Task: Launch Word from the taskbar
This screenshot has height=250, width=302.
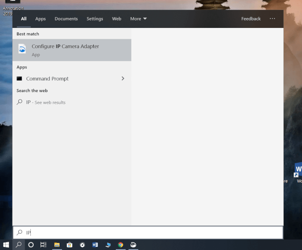Action: point(95,245)
